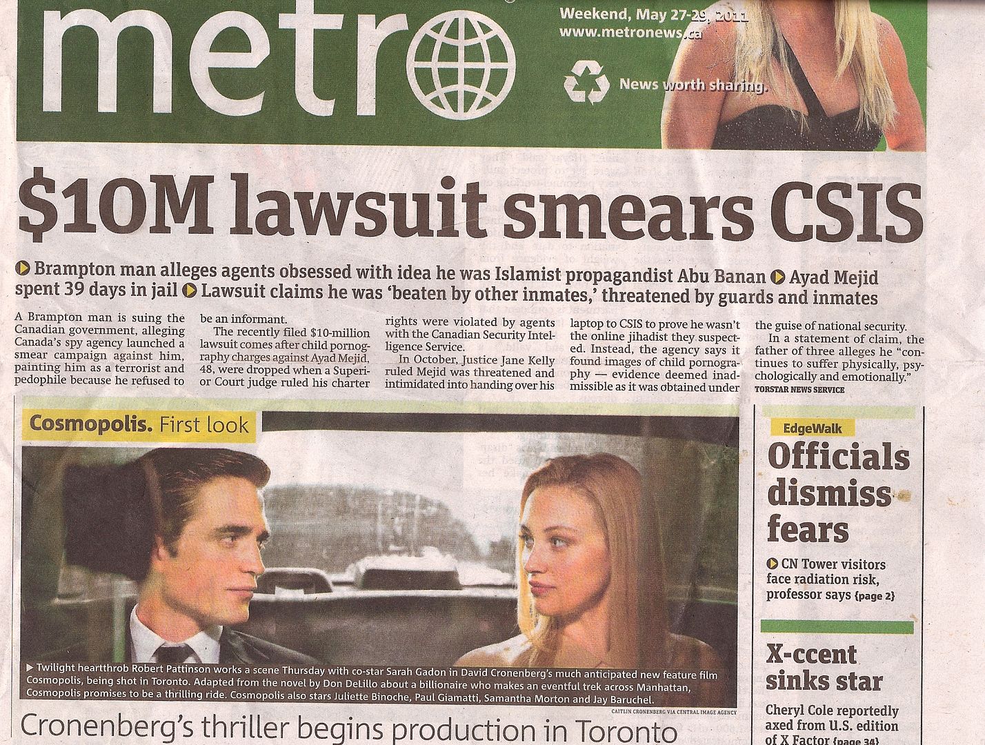Screen dimensions: 985x745
Task: Click the small triangle starting the photo caption
Action: (29, 668)
